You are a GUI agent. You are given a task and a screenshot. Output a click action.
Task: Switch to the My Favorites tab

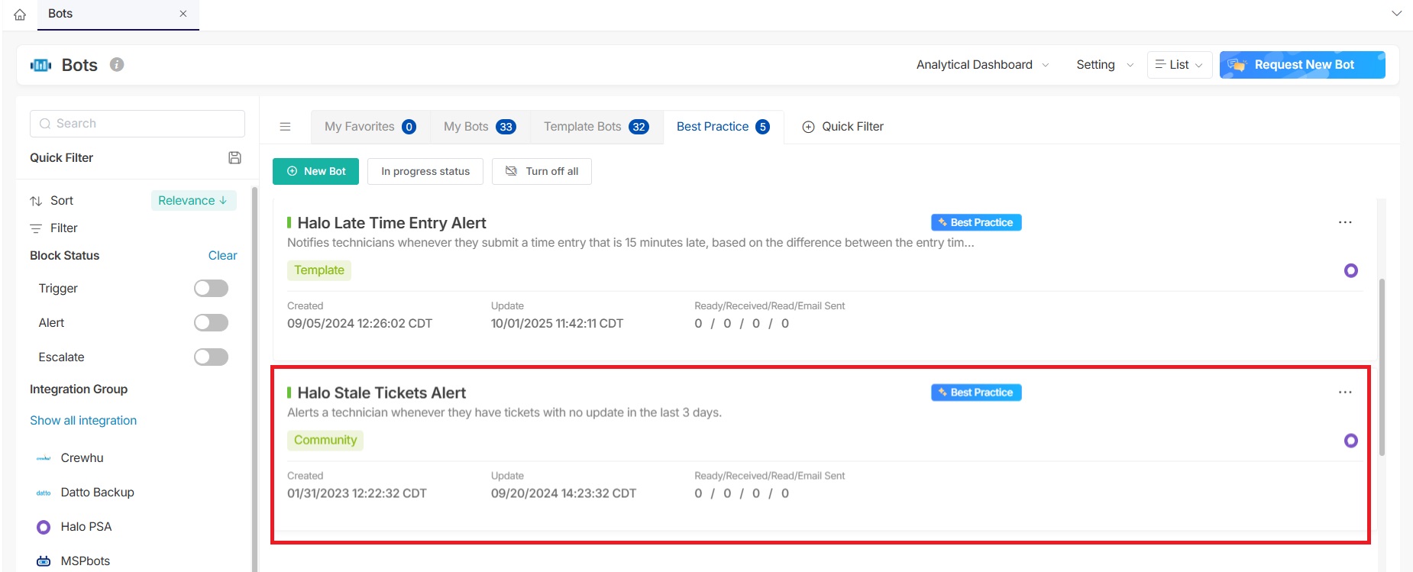coord(370,127)
